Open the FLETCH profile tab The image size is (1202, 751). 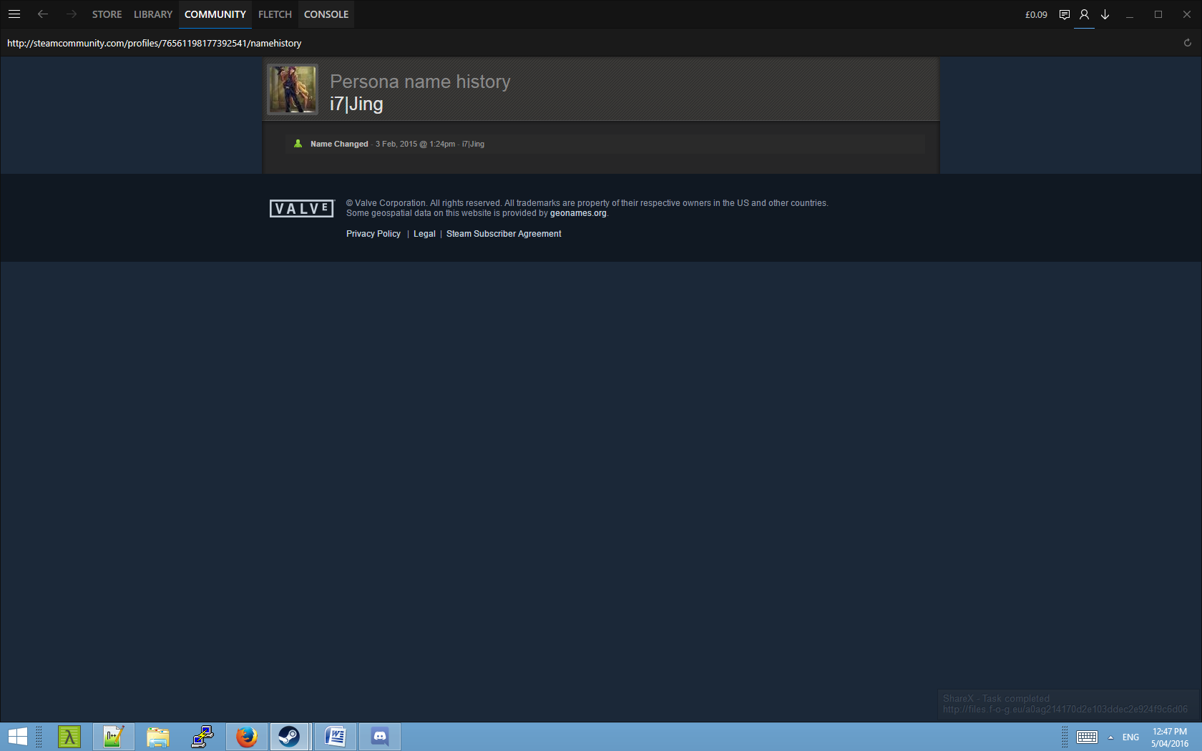click(x=275, y=14)
